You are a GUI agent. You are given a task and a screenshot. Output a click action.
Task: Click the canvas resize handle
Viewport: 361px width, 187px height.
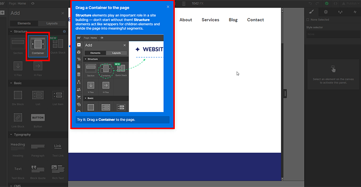(x=285, y=93)
